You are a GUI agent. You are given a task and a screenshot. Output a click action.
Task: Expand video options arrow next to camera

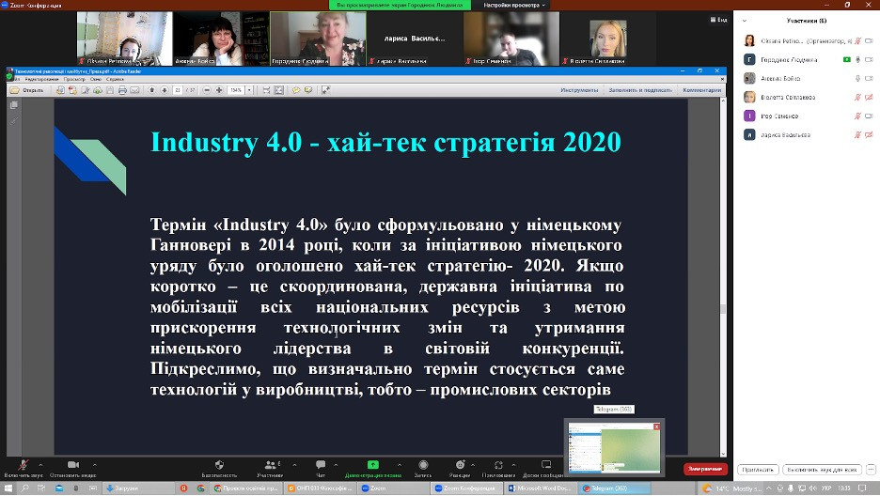coord(94,465)
